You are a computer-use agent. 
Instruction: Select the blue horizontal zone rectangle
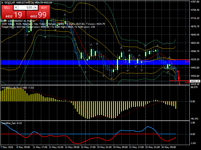(95, 62)
